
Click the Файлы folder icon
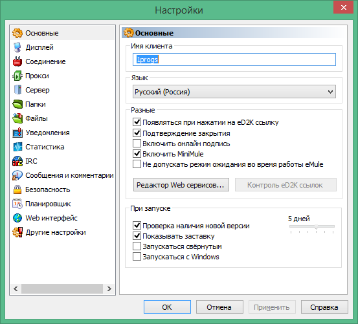click(17, 118)
